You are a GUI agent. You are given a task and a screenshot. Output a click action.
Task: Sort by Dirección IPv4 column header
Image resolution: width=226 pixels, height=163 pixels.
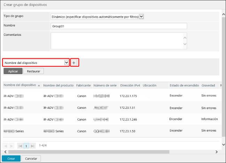(130, 85)
